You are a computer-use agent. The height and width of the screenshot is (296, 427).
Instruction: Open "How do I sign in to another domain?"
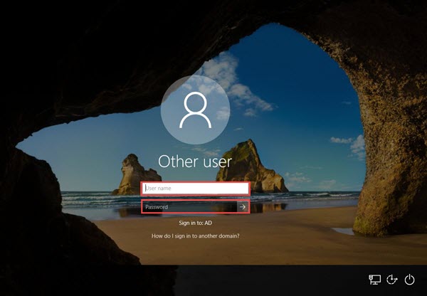[x=196, y=236]
